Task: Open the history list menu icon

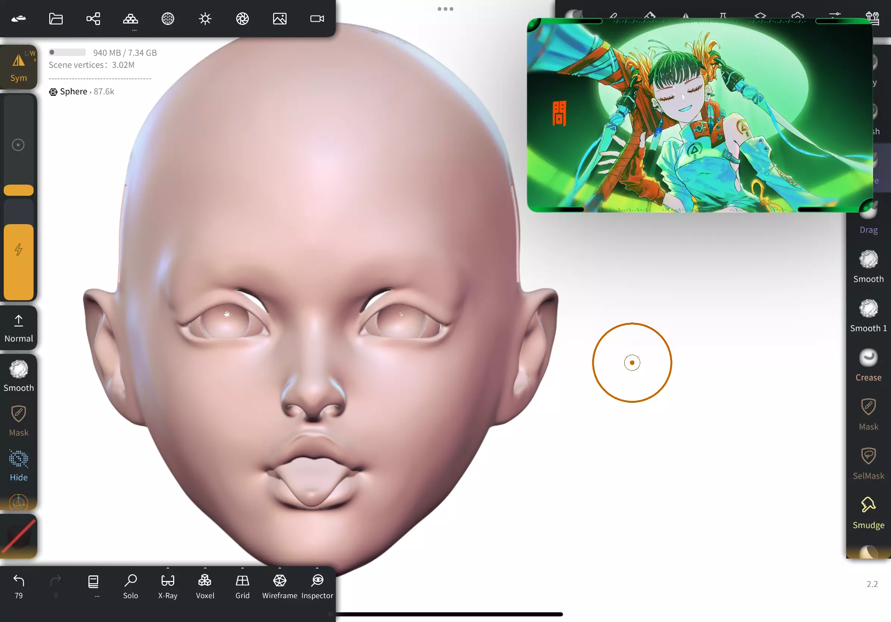Action: coord(93,582)
